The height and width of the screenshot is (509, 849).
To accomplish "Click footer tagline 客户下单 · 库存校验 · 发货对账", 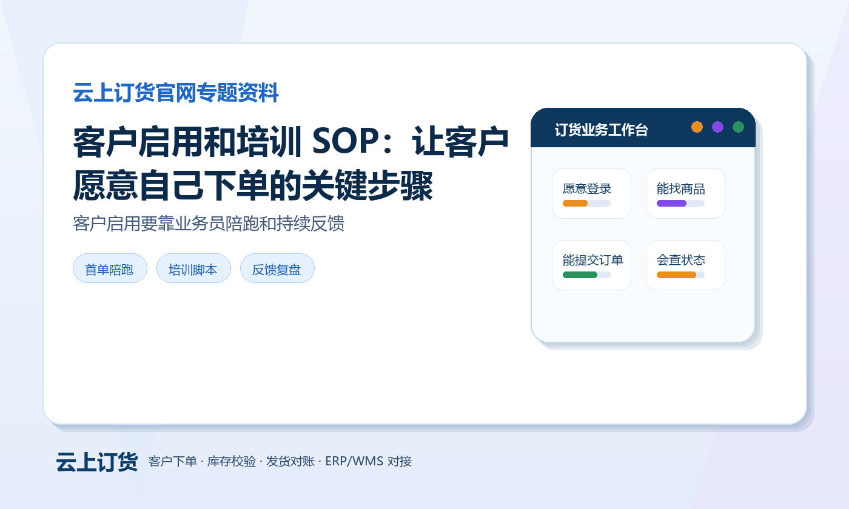I will (232, 461).
